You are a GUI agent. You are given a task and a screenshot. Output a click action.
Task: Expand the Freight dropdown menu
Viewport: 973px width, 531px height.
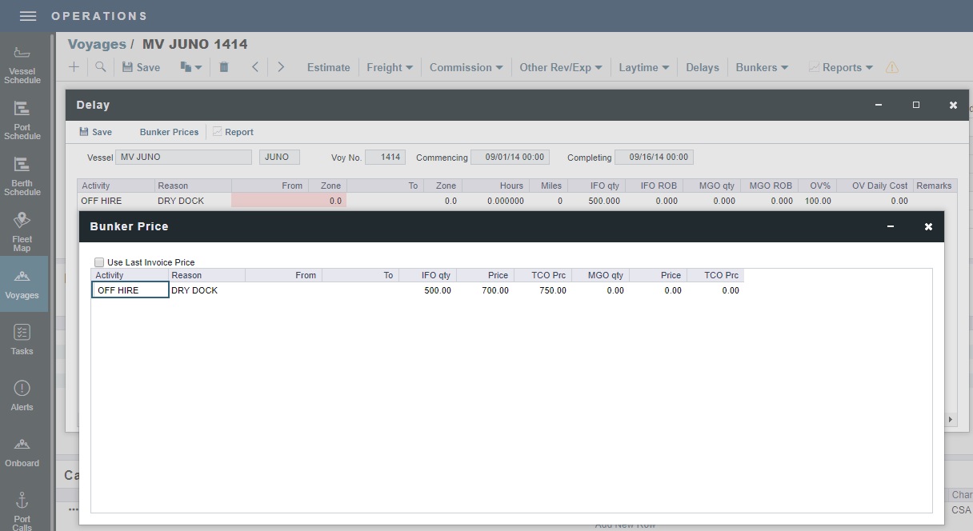pos(389,67)
